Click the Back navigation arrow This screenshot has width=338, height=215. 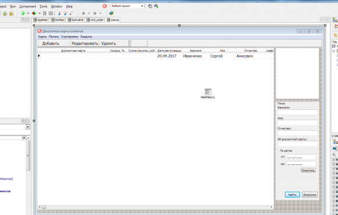point(84,13)
